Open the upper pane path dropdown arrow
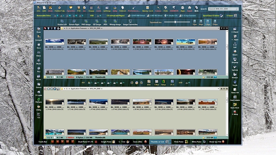 (x=218, y=28)
